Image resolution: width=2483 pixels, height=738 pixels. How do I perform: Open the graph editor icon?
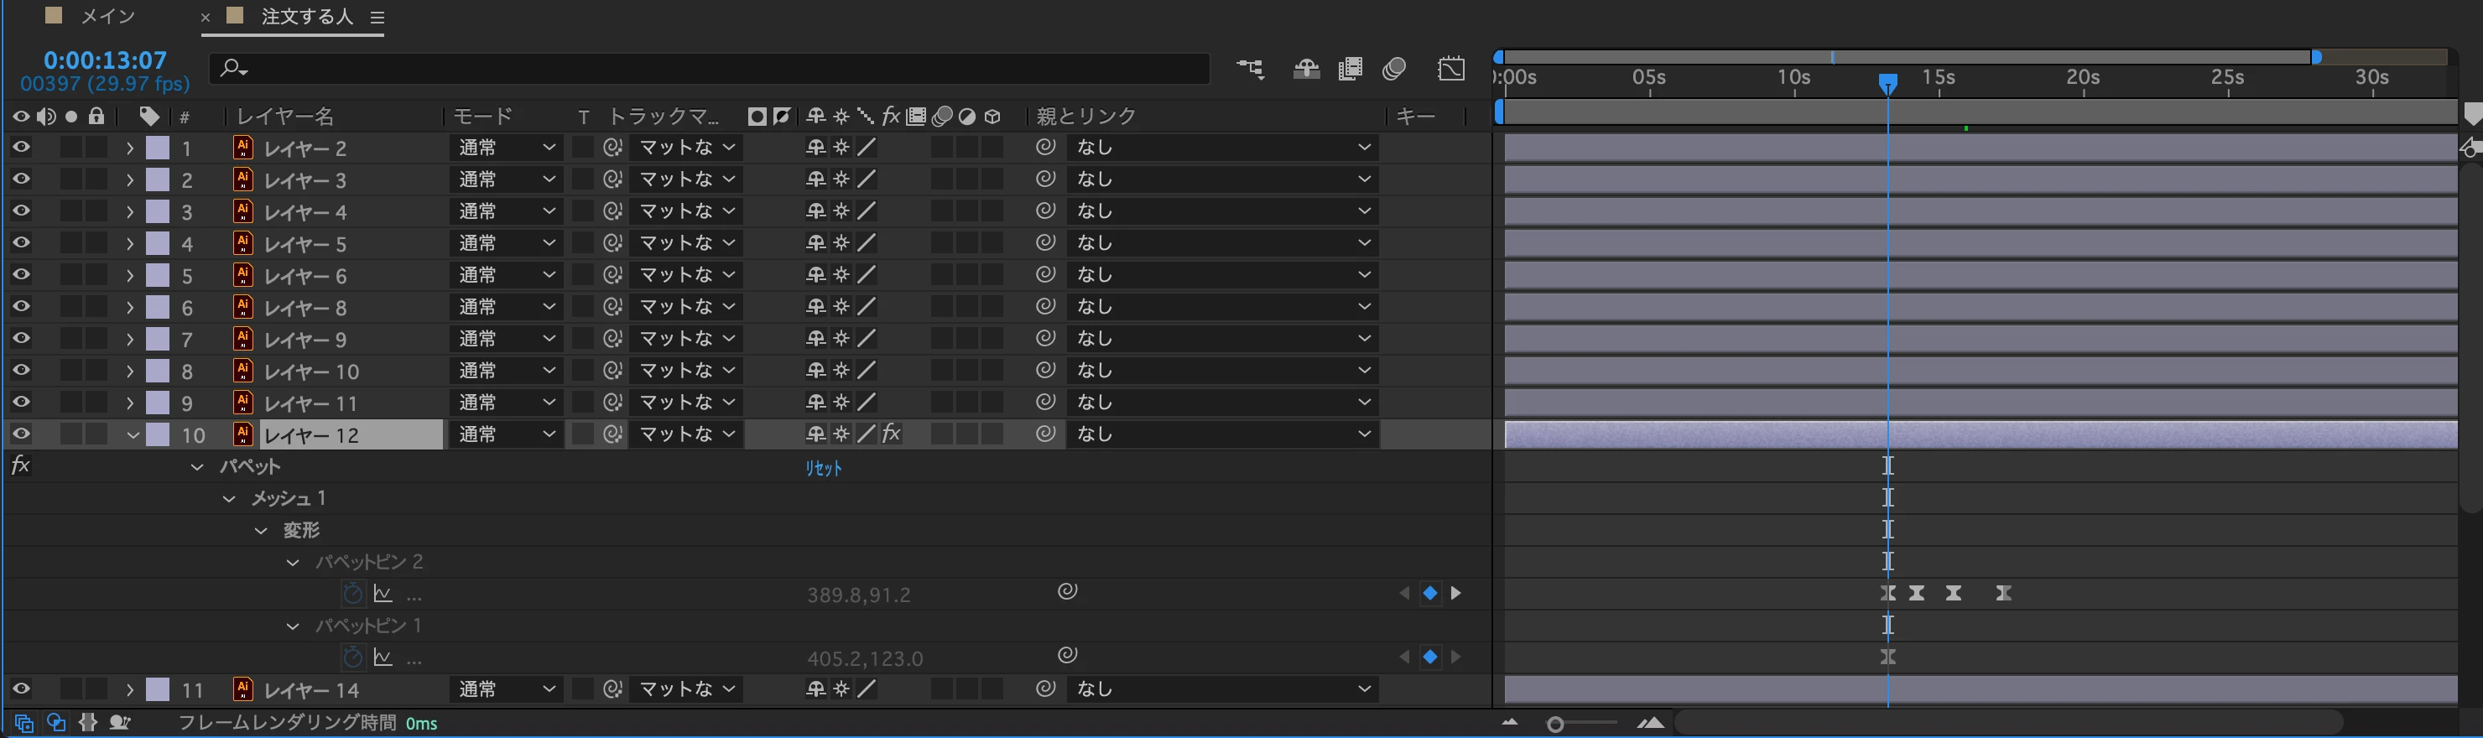point(1450,69)
